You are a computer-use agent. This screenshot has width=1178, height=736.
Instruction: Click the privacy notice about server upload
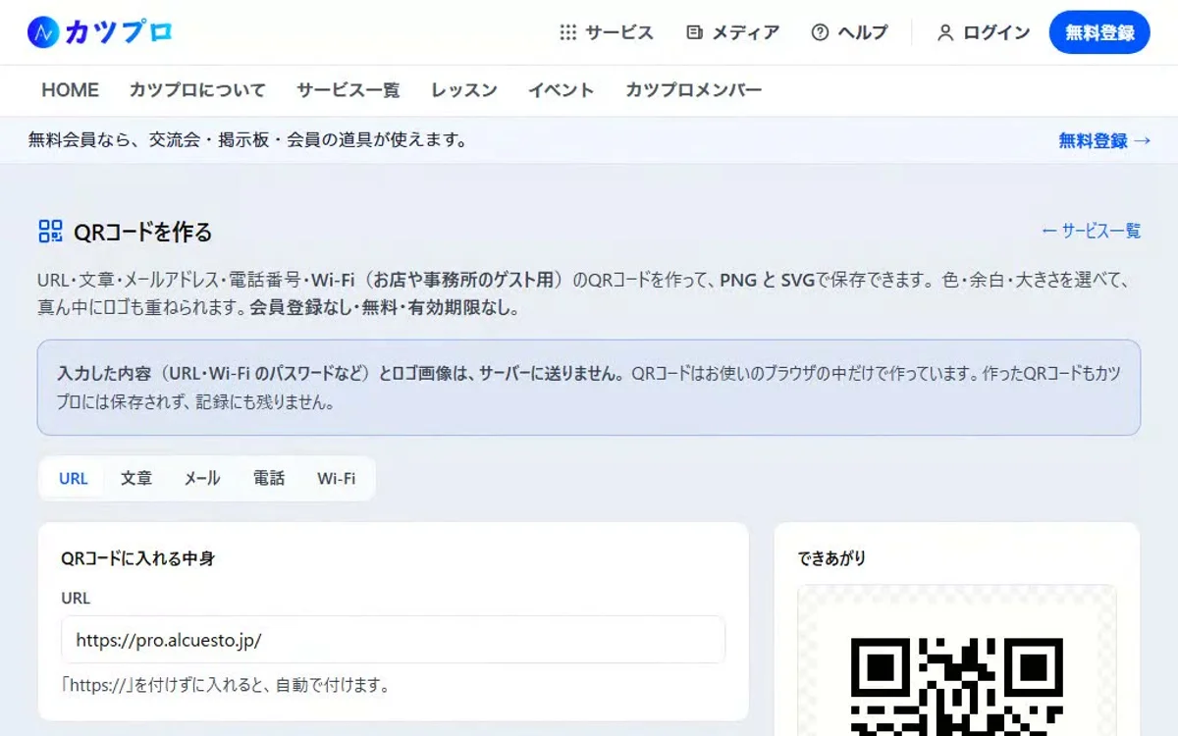[589, 388]
